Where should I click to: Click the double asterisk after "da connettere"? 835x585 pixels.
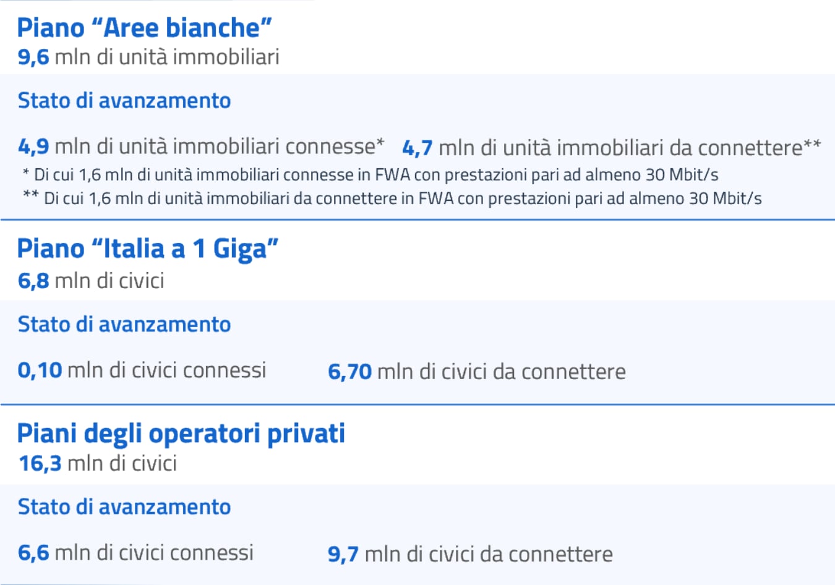pyautogui.click(x=812, y=145)
